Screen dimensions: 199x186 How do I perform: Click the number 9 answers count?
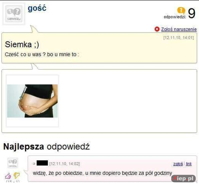(191, 13)
